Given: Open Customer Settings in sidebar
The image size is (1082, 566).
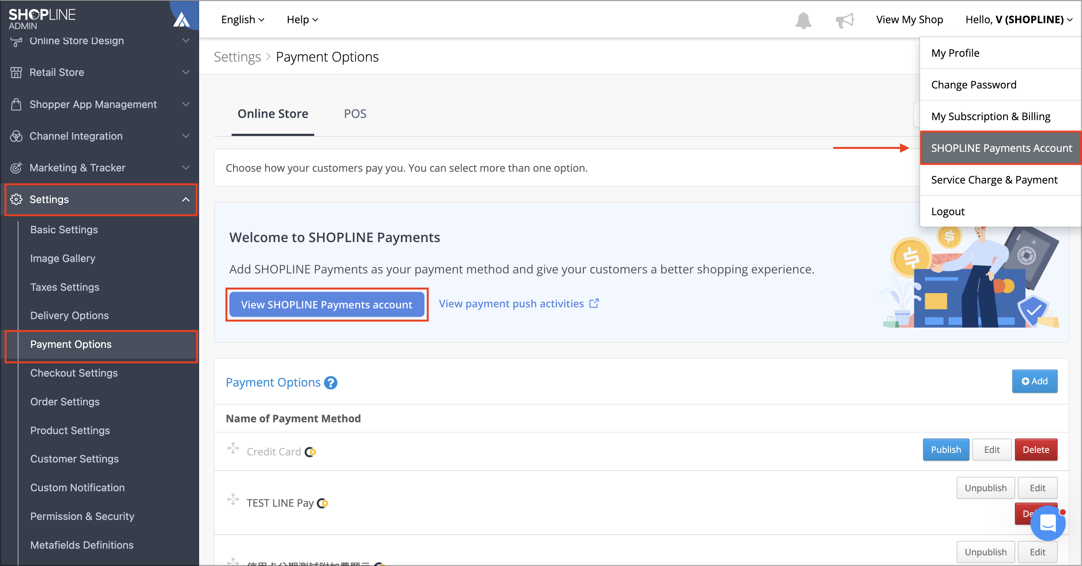Looking at the screenshot, I should pos(74,459).
